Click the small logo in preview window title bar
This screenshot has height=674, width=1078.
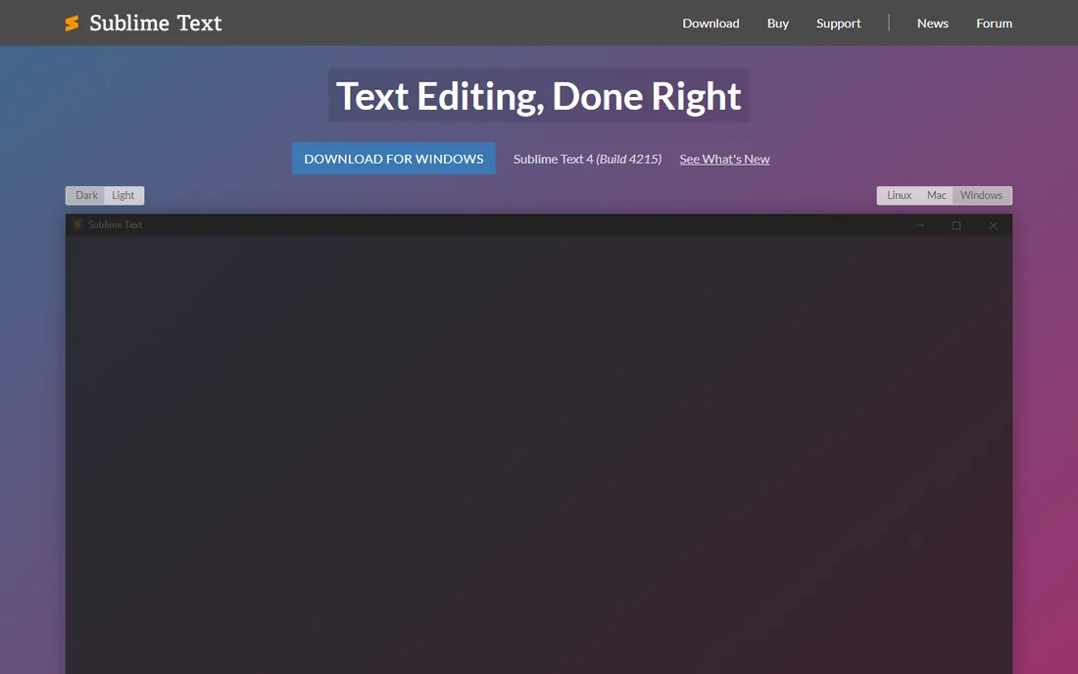click(77, 224)
